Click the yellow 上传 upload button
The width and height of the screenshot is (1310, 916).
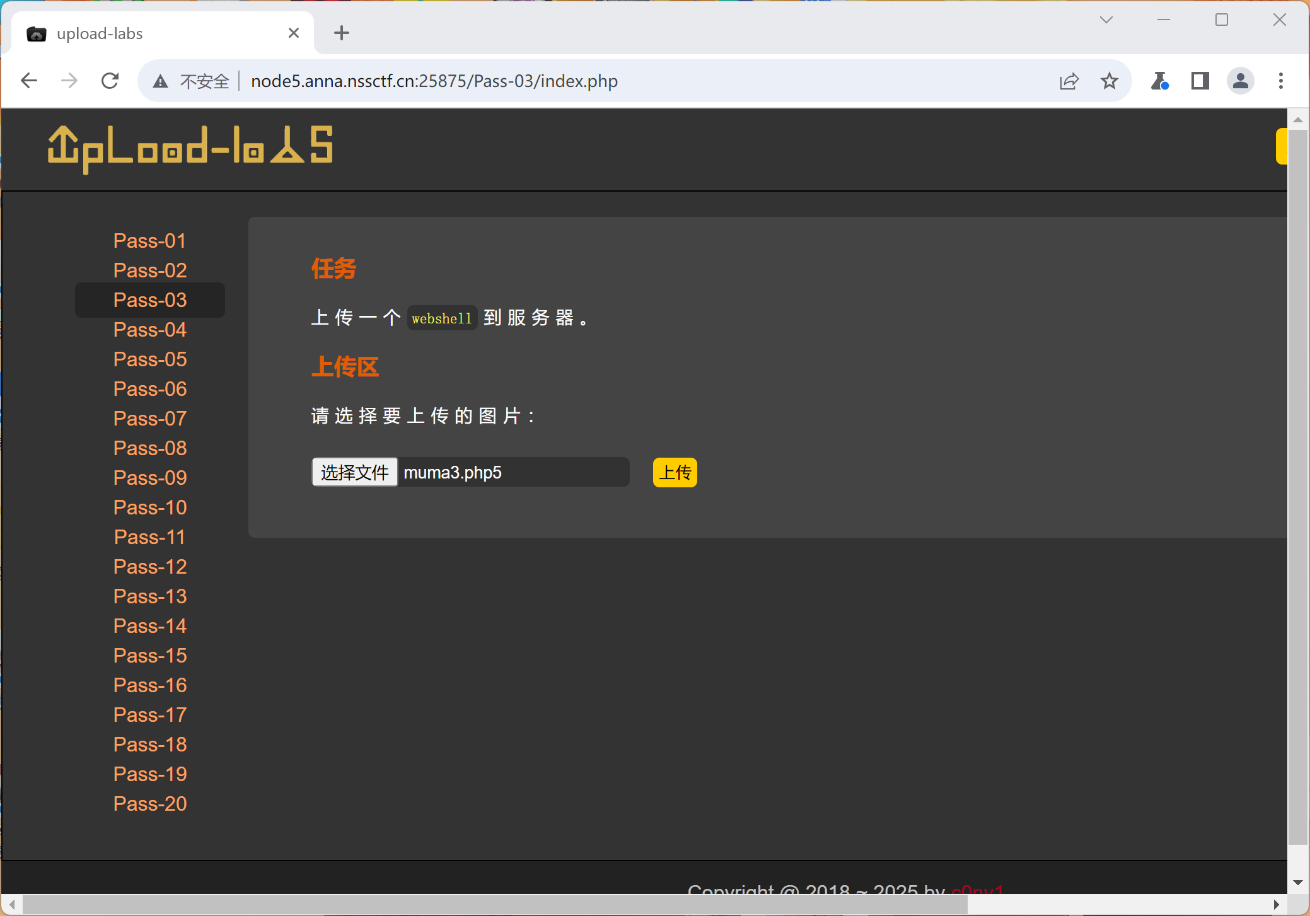675,472
